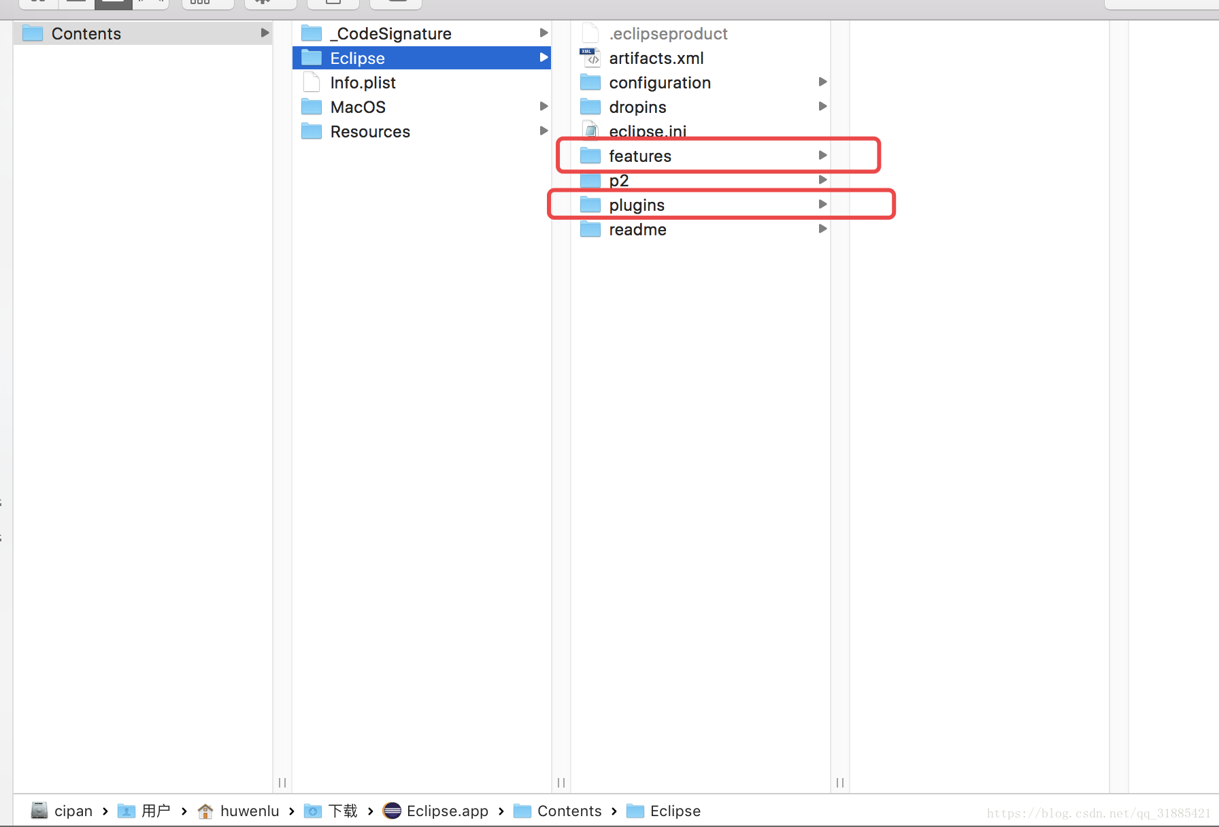1219x827 pixels.
Task: Select the MacOS folder name
Action: pos(358,107)
